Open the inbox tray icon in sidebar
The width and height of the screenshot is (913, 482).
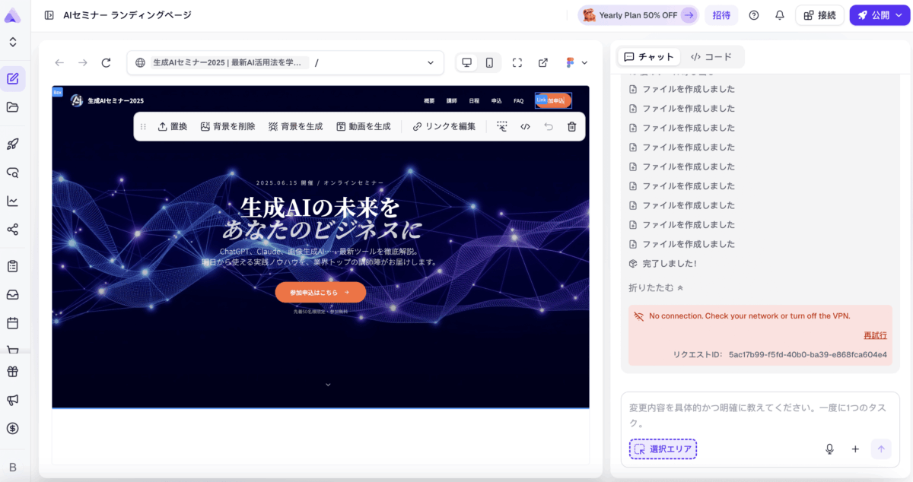pos(13,295)
